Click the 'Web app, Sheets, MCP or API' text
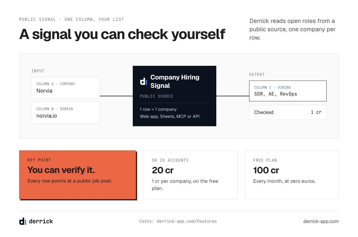This screenshot has height=237, width=358. click(x=170, y=116)
